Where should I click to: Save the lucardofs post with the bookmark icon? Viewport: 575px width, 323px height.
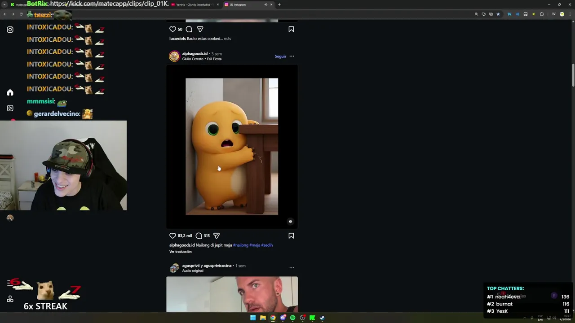point(291,29)
